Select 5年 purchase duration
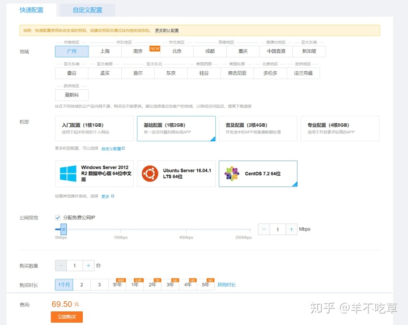The width and height of the screenshot is (408, 325). [x=206, y=285]
